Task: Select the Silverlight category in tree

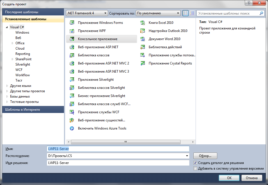Action: [x=22, y=64]
